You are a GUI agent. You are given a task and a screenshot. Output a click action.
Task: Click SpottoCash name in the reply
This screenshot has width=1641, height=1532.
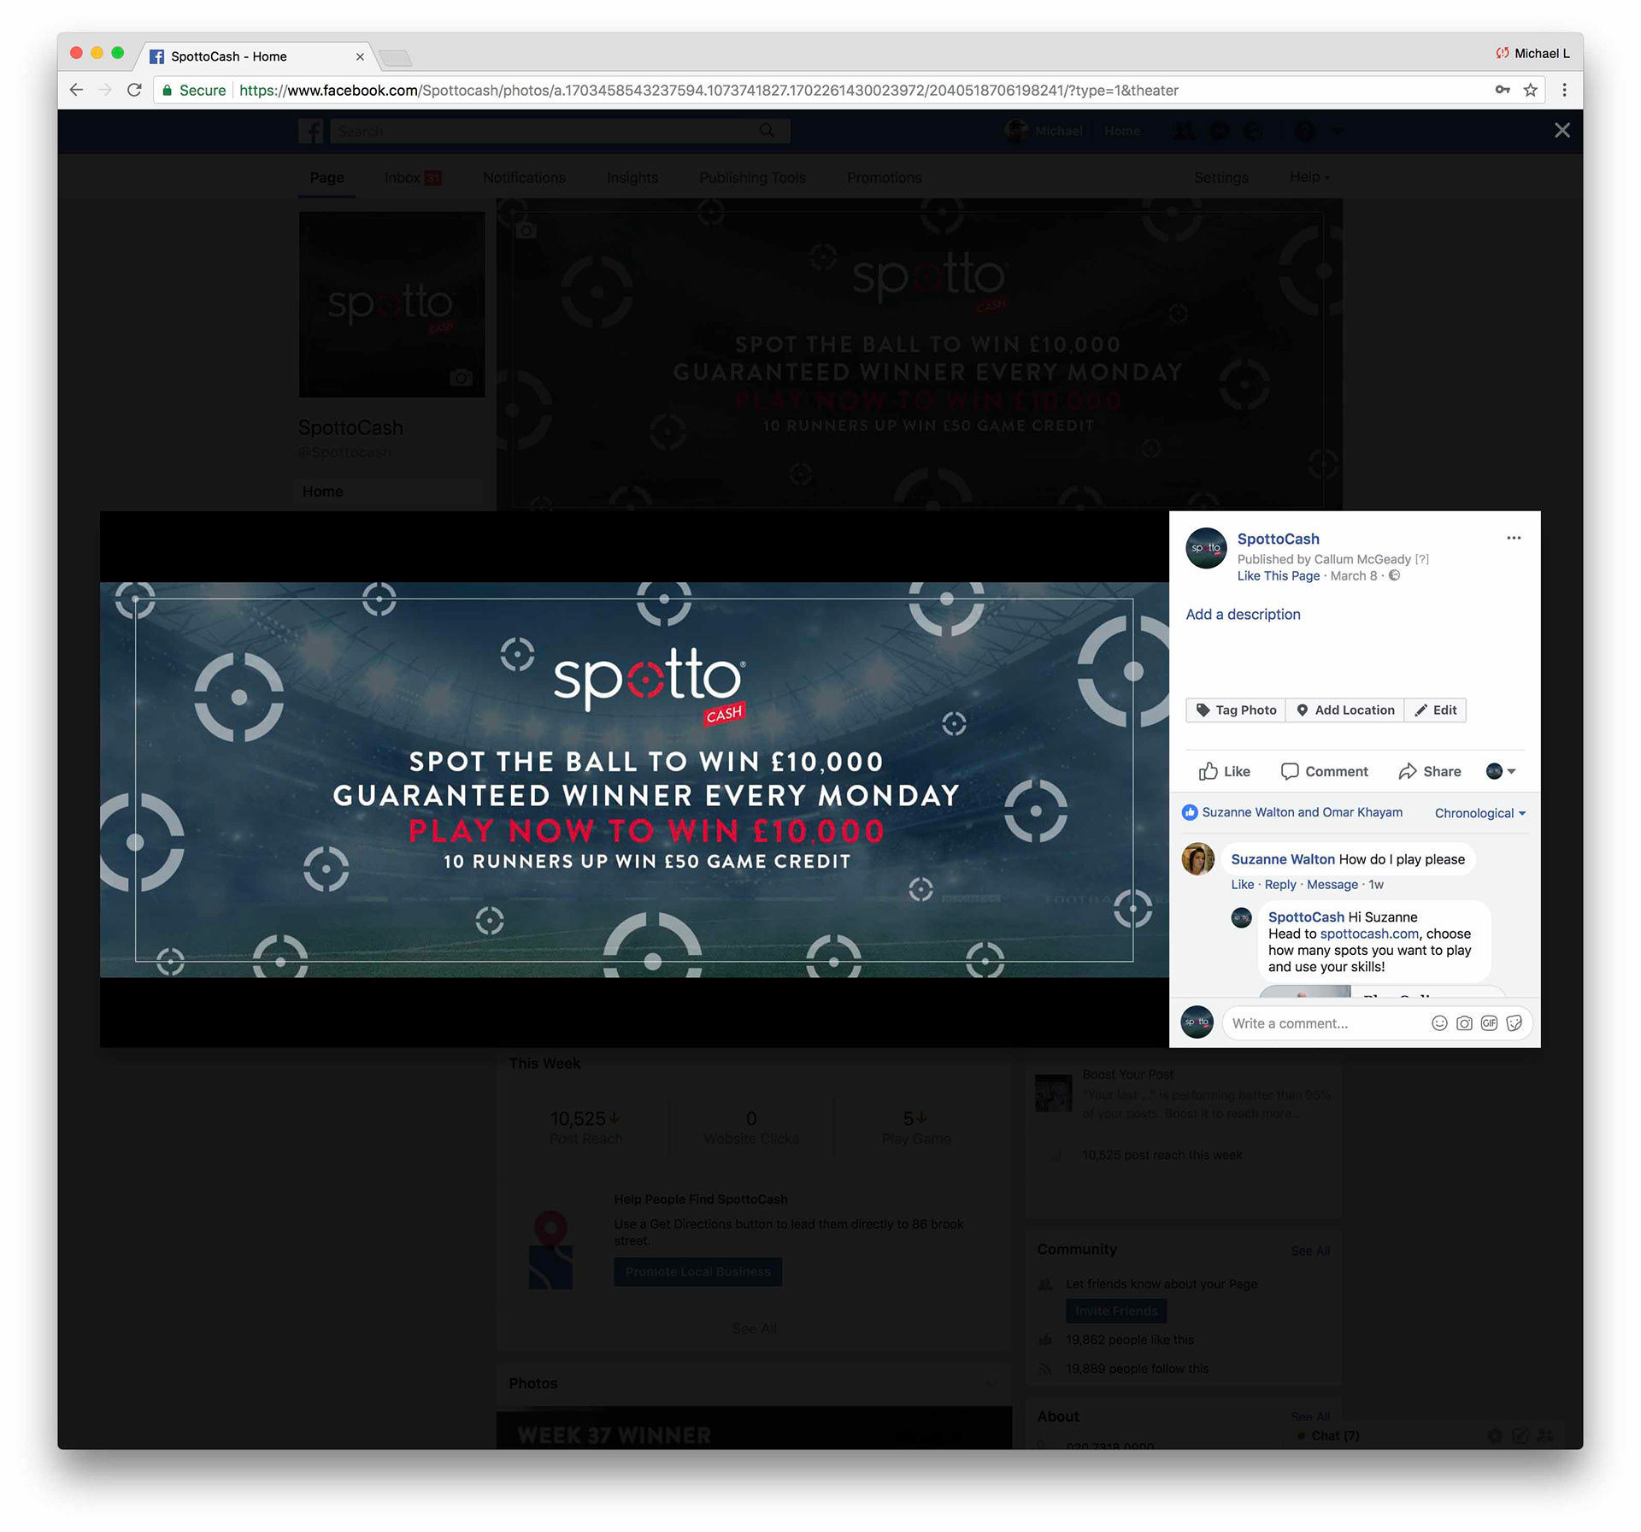coord(1306,917)
